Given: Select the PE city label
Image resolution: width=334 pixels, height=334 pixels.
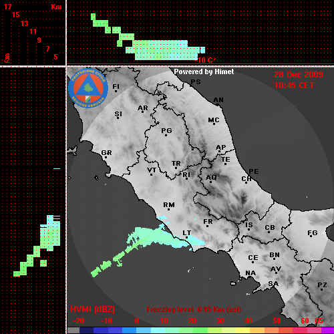Looking at the screenshot, I should pyautogui.click(x=254, y=171).
